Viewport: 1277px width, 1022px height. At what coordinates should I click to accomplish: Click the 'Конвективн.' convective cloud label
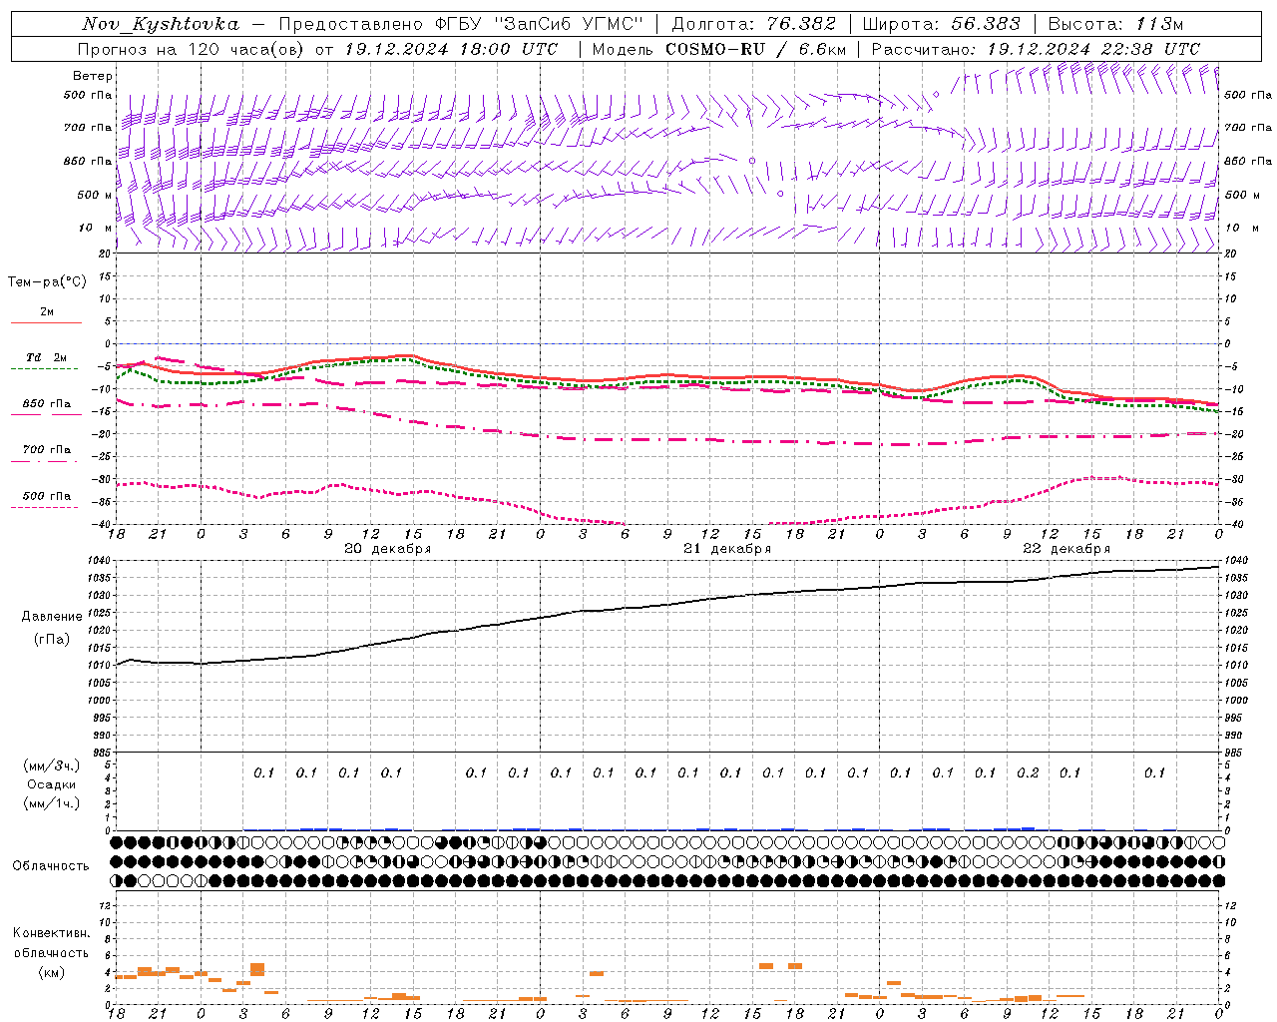[x=52, y=933]
